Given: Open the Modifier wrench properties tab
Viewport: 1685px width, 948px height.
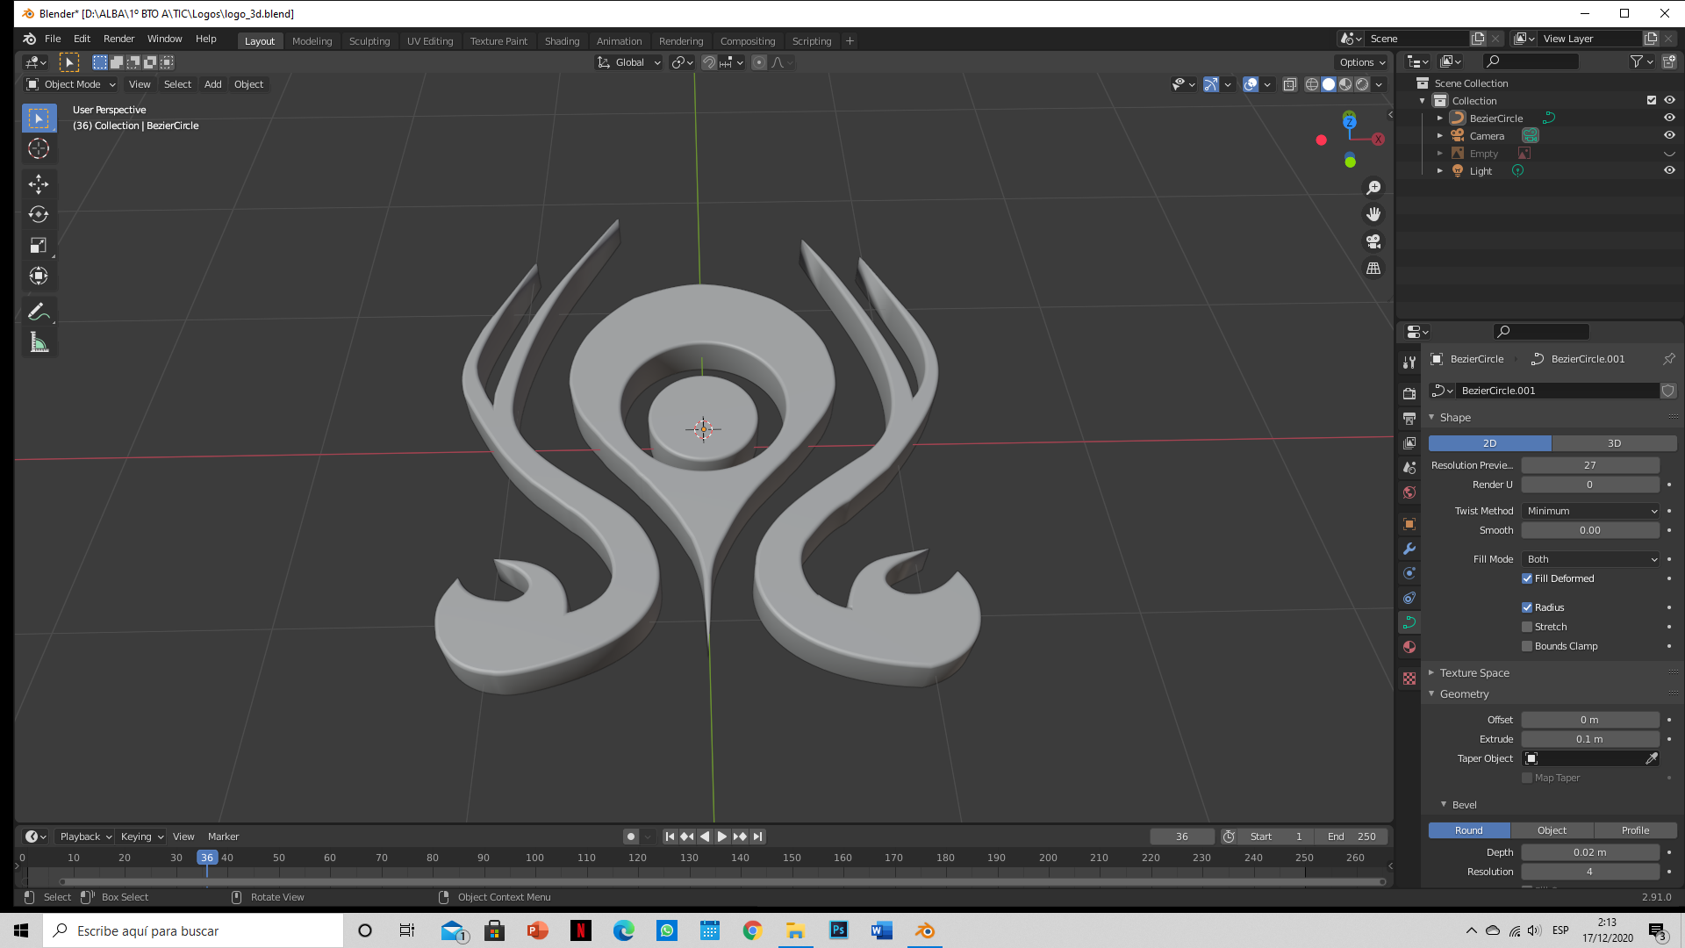Looking at the screenshot, I should click(x=1409, y=549).
